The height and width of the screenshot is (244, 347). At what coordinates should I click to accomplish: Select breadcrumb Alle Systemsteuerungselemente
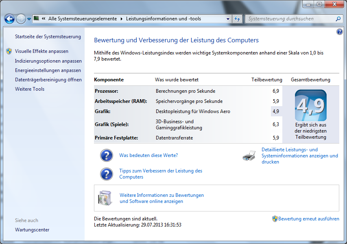[x=83, y=19]
